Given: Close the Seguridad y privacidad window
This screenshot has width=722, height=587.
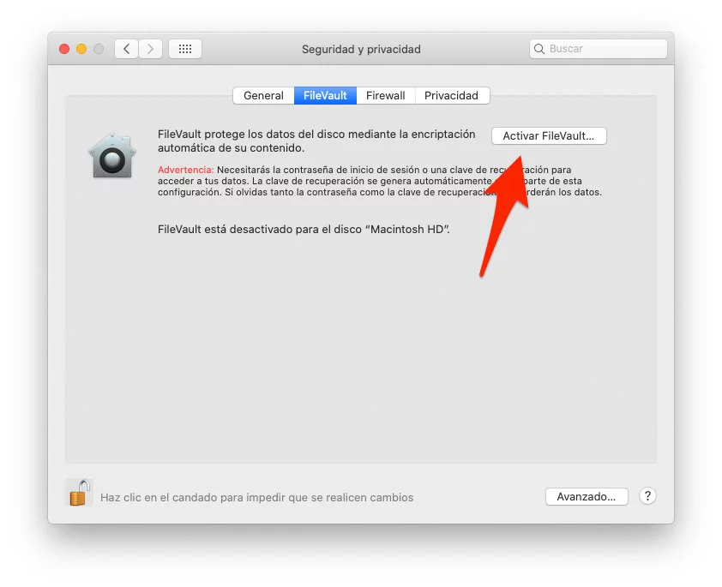Looking at the screenshot, I should tap(64, 49).
